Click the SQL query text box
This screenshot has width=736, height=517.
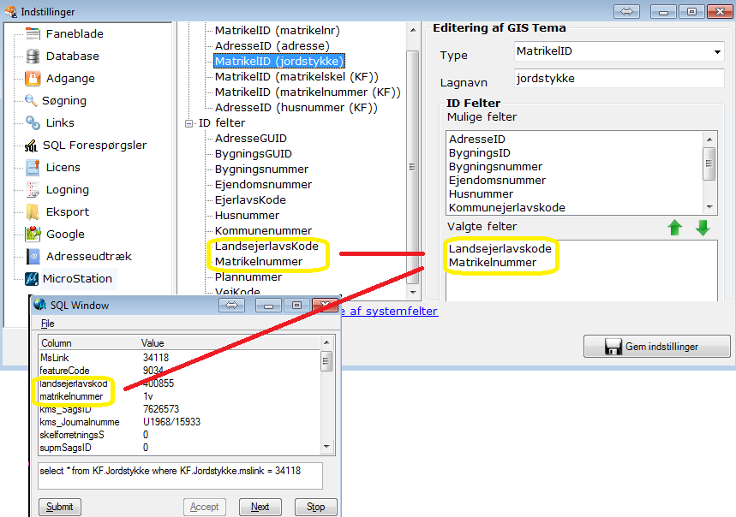pos(180,475)
